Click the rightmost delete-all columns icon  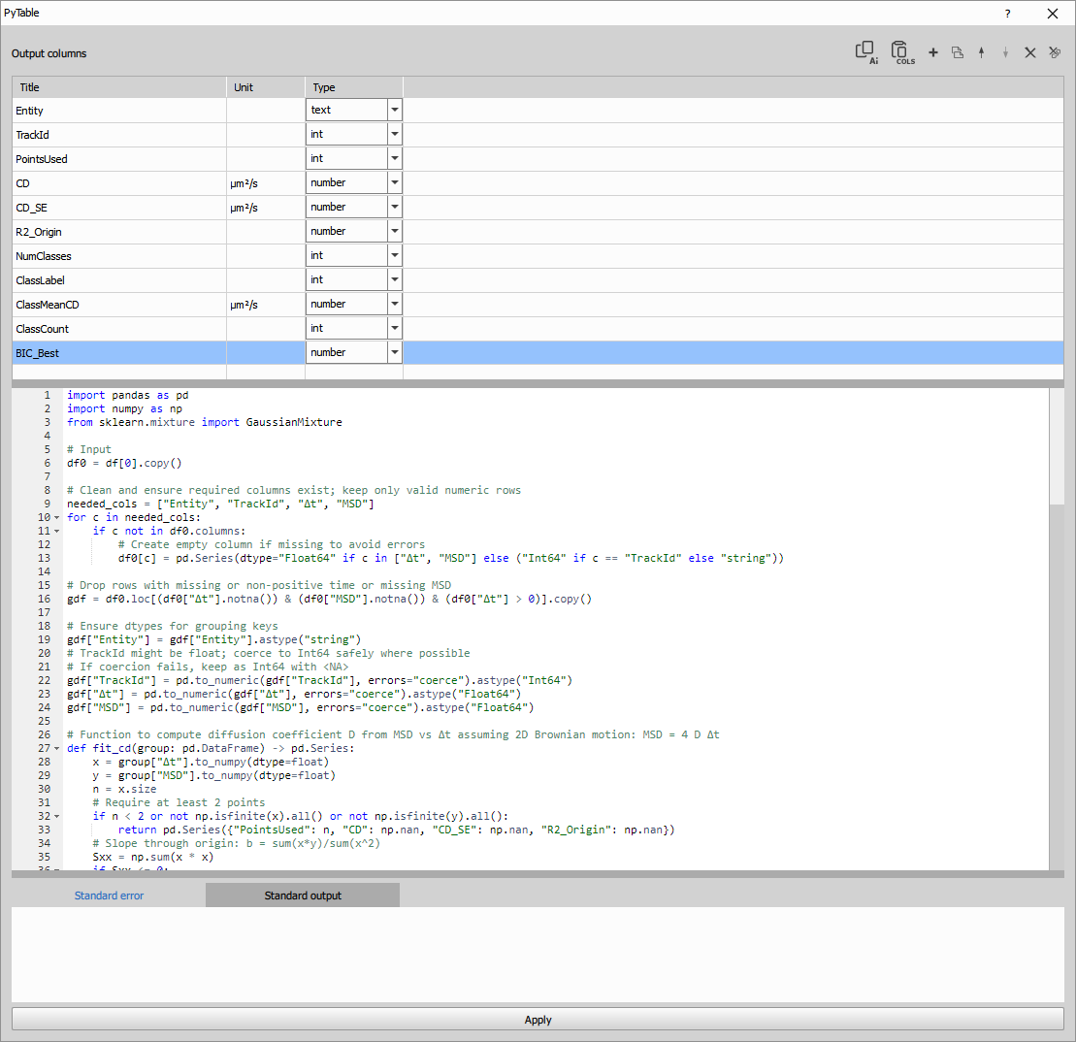tap(1054, 51)
